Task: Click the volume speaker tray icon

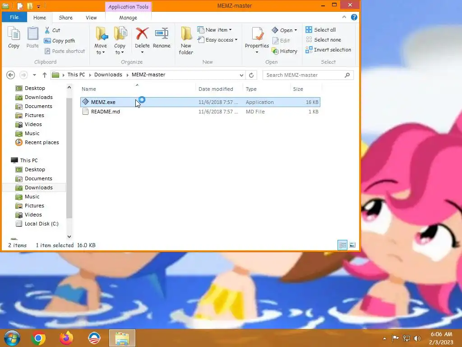Action: click(417, 338)
